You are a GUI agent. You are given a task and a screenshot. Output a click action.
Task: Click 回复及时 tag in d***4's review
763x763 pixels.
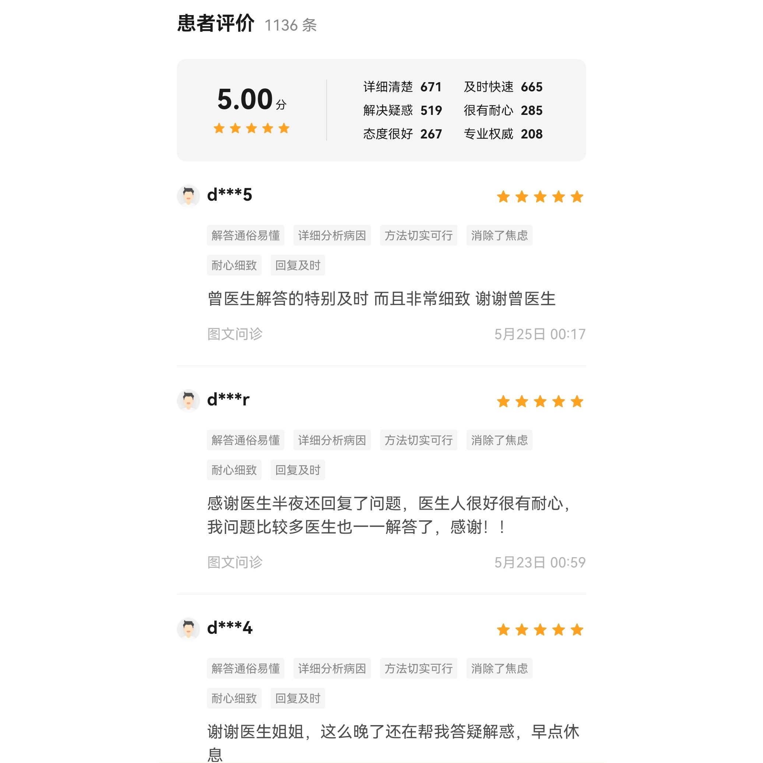point(298,698)
